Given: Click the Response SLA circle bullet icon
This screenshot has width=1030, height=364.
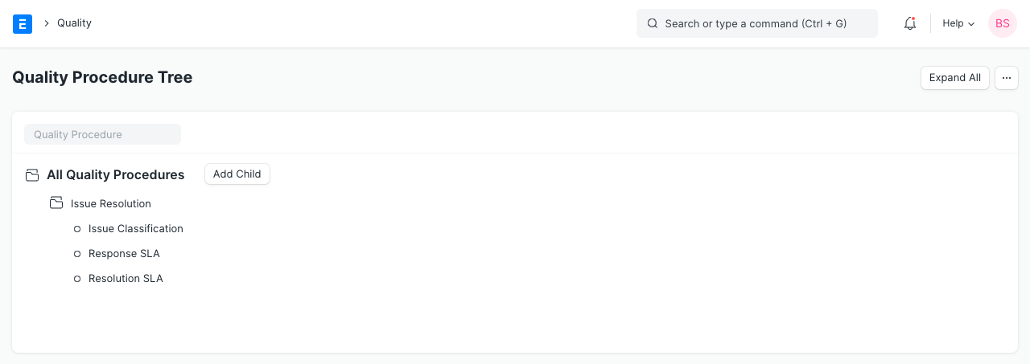Looking at the screenshot, I should point(77,254).
